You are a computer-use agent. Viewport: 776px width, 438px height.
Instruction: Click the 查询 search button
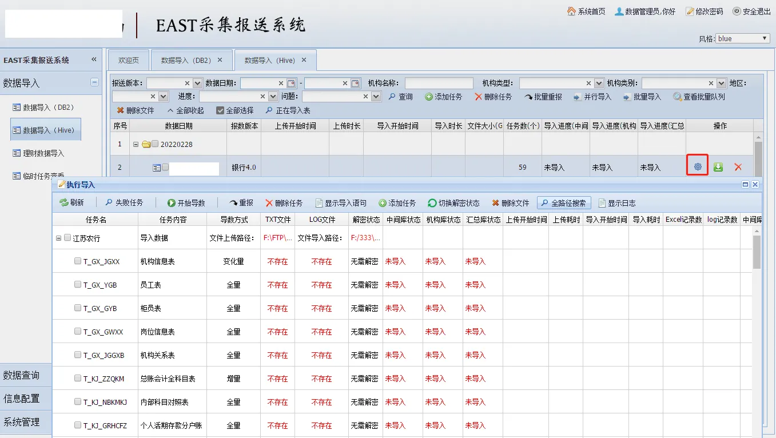click(400, 97)
